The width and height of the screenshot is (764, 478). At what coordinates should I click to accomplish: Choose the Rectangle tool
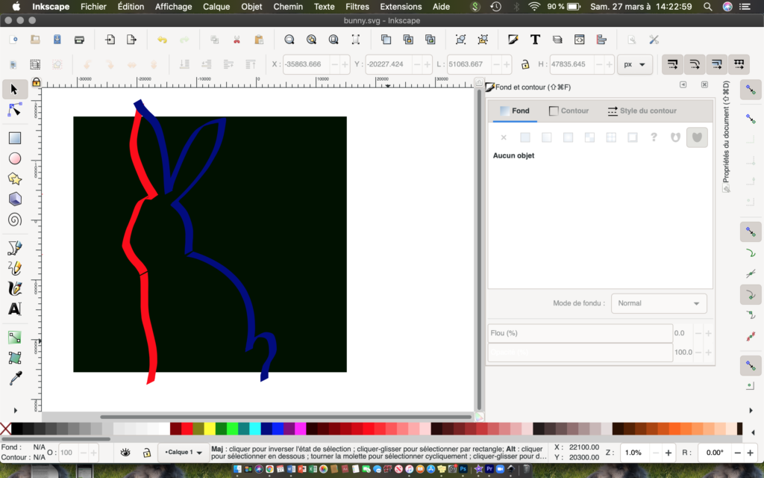click(14, 138)
